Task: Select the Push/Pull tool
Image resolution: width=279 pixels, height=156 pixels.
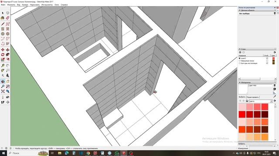Action: click(8, 50)
